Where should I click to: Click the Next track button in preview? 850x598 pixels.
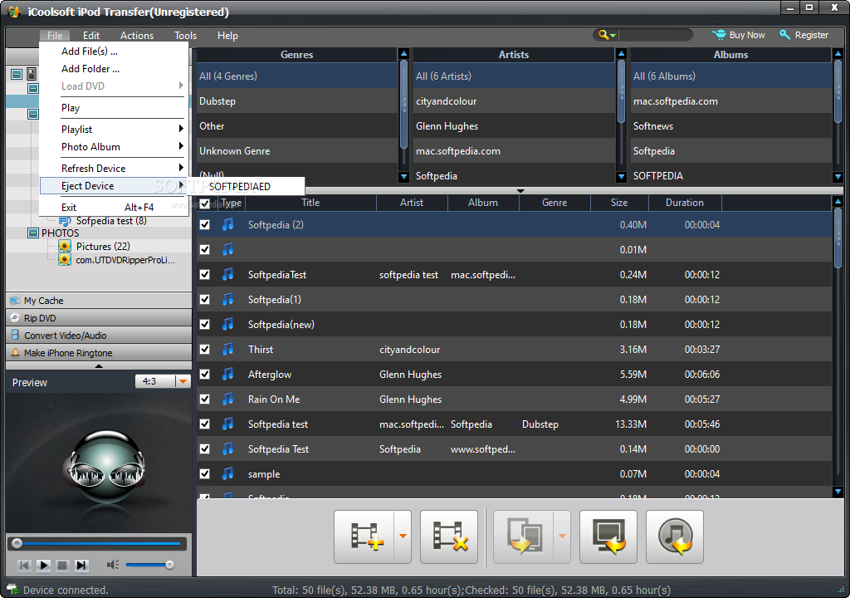tap(81, 566)
